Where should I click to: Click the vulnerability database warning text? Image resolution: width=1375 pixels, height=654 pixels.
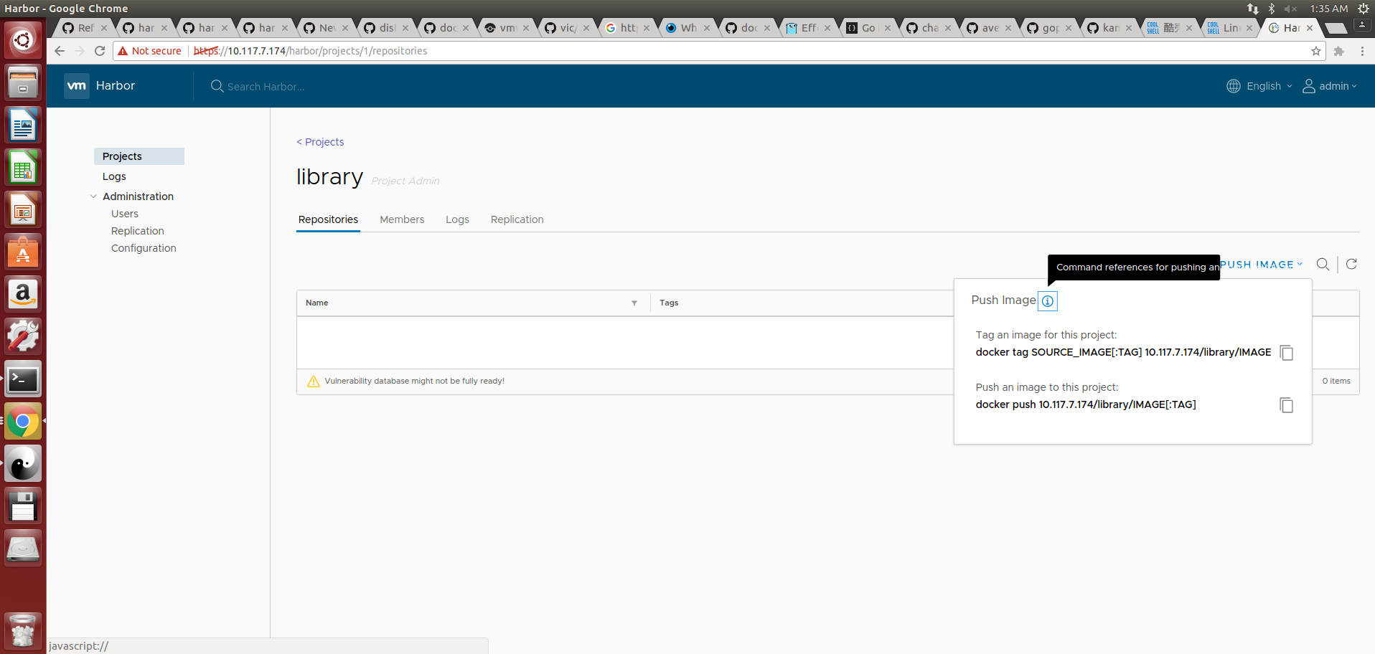point(414,381)
